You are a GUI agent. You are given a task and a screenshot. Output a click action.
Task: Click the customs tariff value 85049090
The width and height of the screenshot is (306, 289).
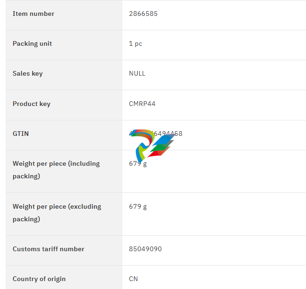coord(145,249)
